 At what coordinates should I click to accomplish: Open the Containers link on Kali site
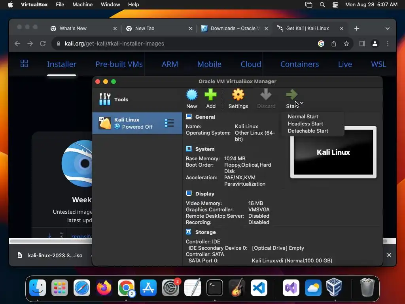[300, 64]
